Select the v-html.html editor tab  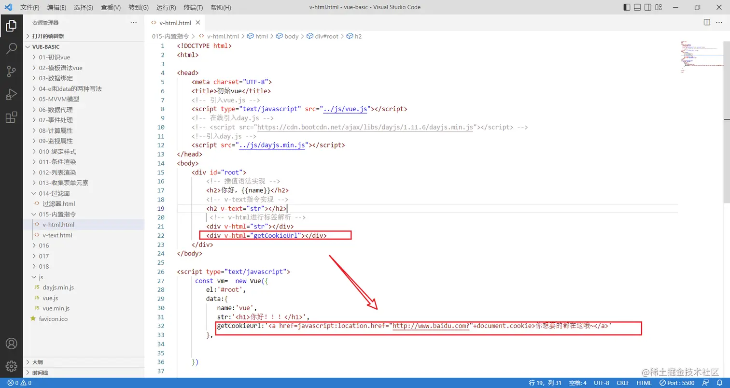[175, 23]
